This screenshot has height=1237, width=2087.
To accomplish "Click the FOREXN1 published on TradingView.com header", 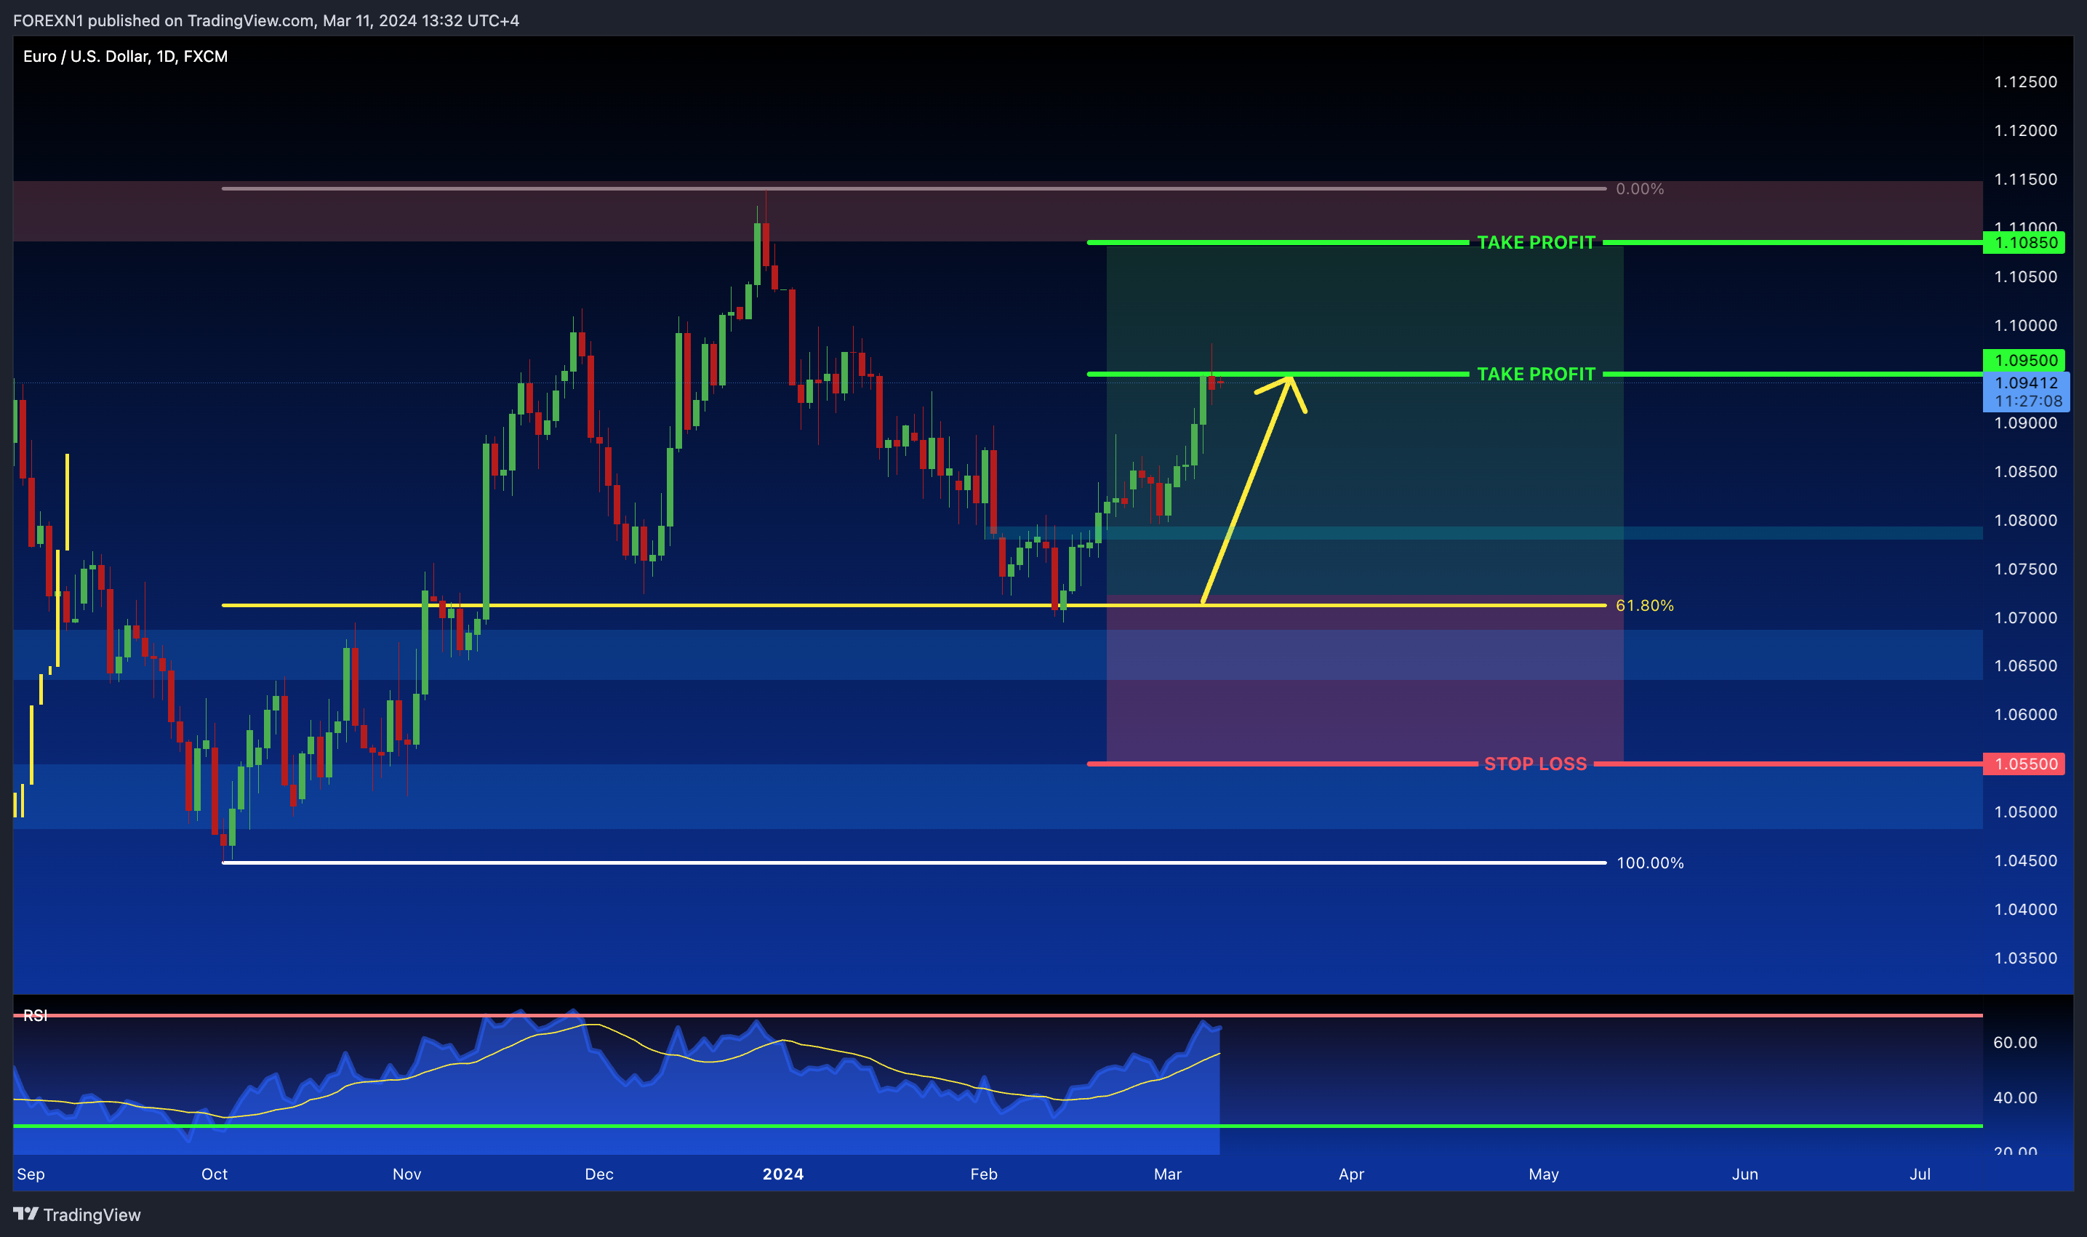I will 266,21.
